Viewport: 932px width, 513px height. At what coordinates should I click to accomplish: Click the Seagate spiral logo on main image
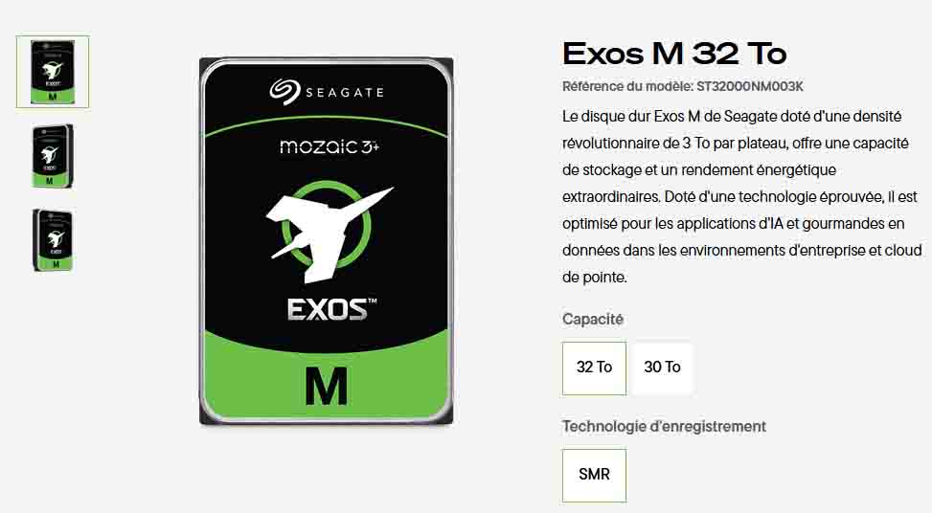[284, 92]
